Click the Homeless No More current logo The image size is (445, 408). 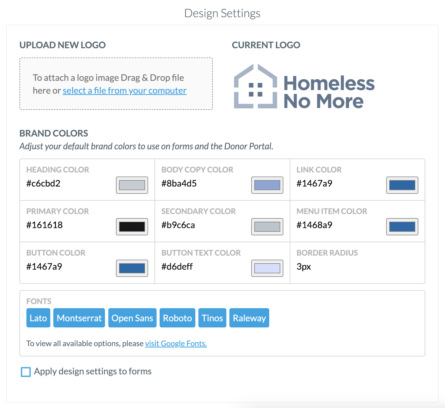(304, 86)
